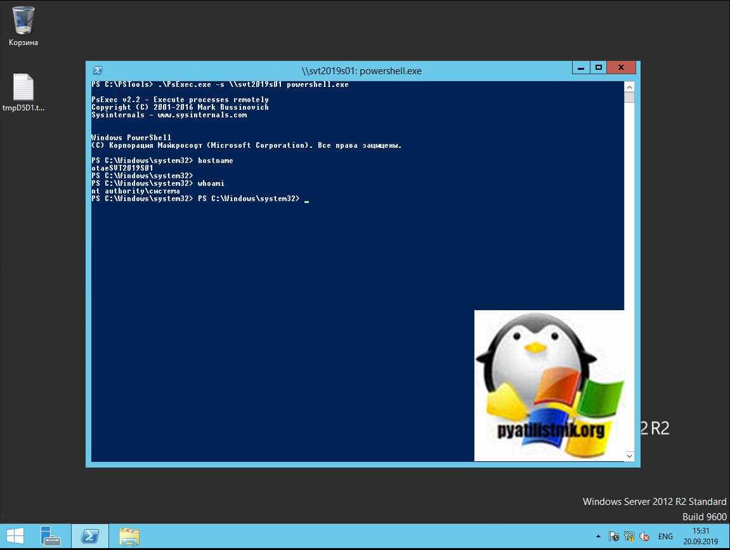730x550 pixels.
Task: Click the Action Center flag tray icon
Action: 614,537
